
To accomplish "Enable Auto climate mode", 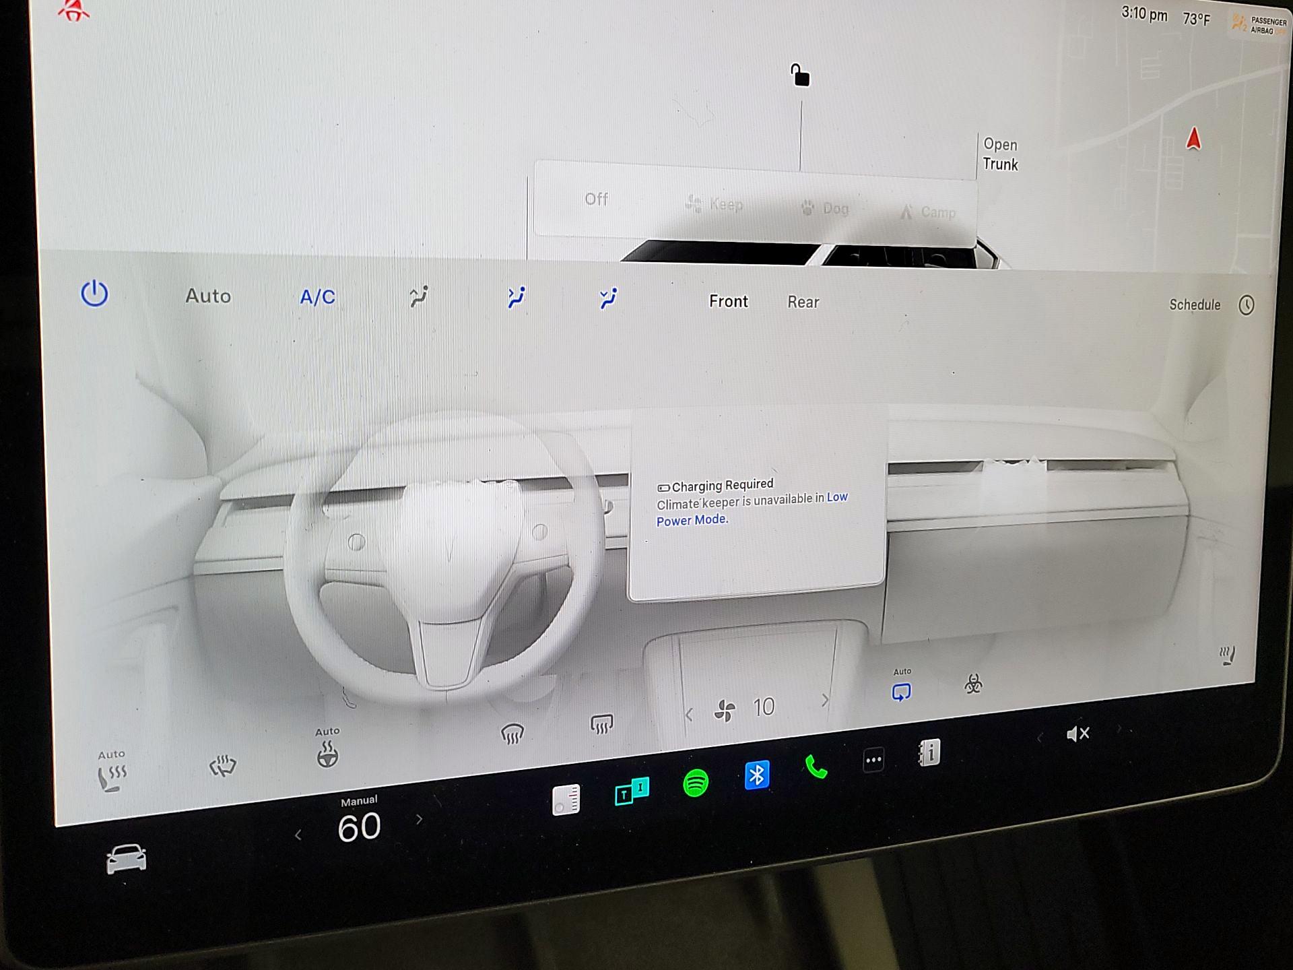I will tap(208, 296).
